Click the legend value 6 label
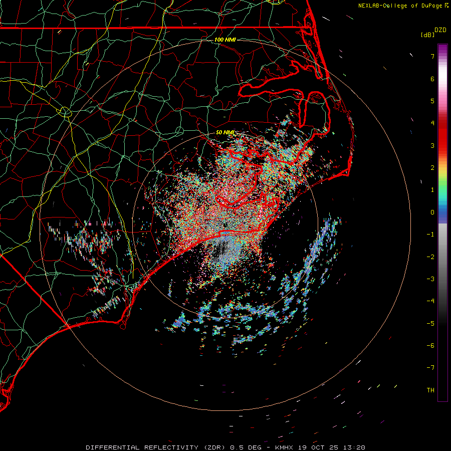The width and height of the screenshot is (451, 451). click(x=432, y=79)
